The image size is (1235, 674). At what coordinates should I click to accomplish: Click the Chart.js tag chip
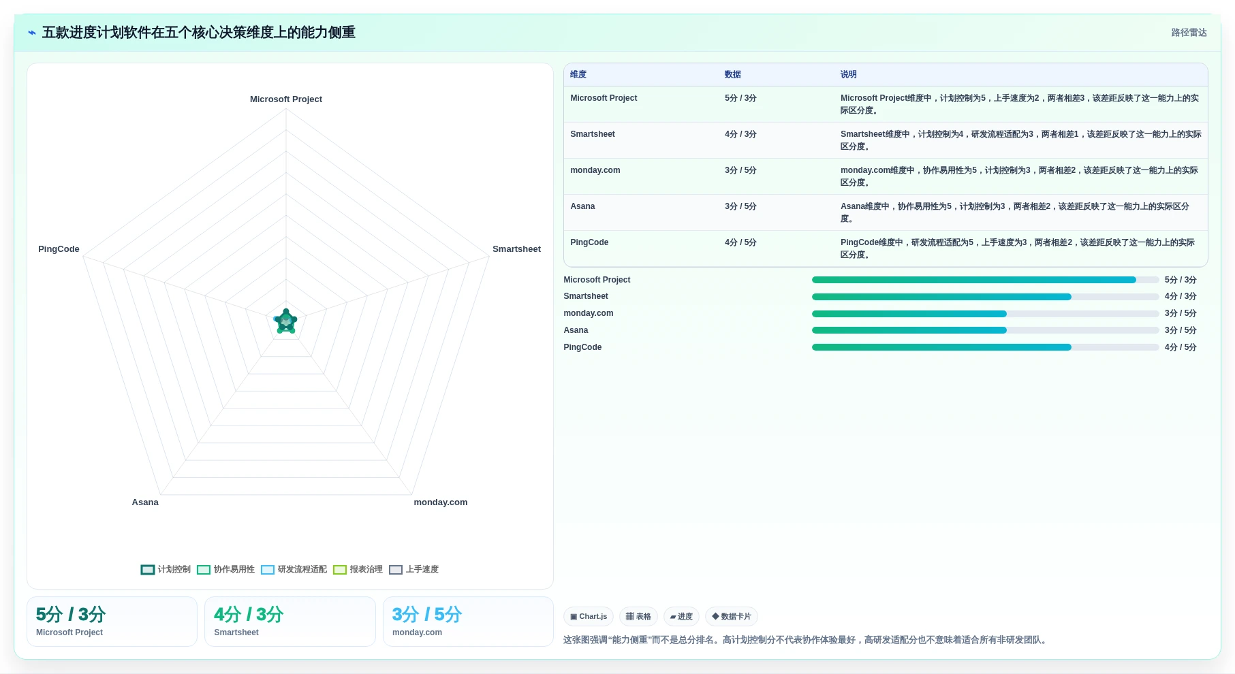[589, 617]
